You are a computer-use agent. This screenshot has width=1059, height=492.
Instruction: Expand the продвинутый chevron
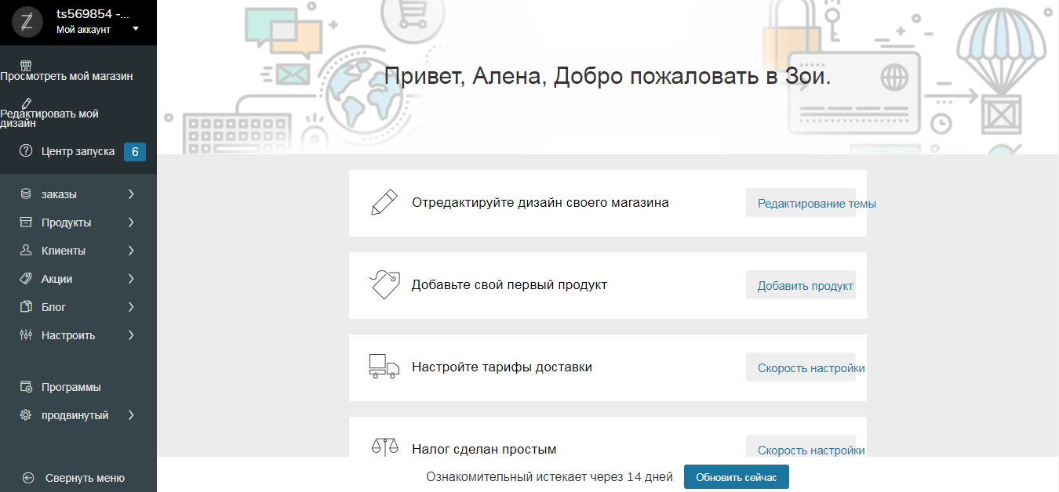tap(131, 415)
